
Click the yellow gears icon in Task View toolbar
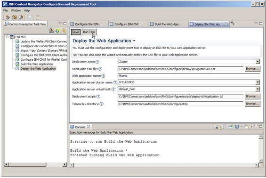64,31
